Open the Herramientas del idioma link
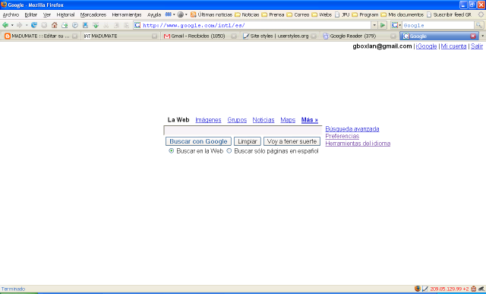This screenshot has height=294, width=486. click(x=358, y=144)
